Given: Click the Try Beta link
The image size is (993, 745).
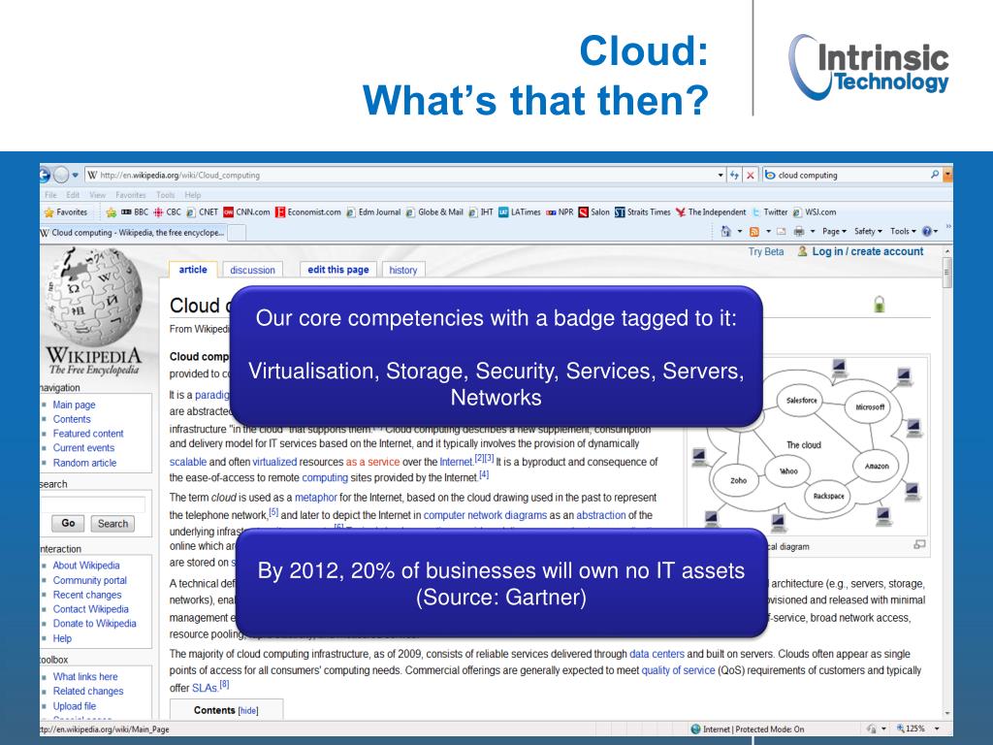Looking at the screenshot, I should point(766,251).
